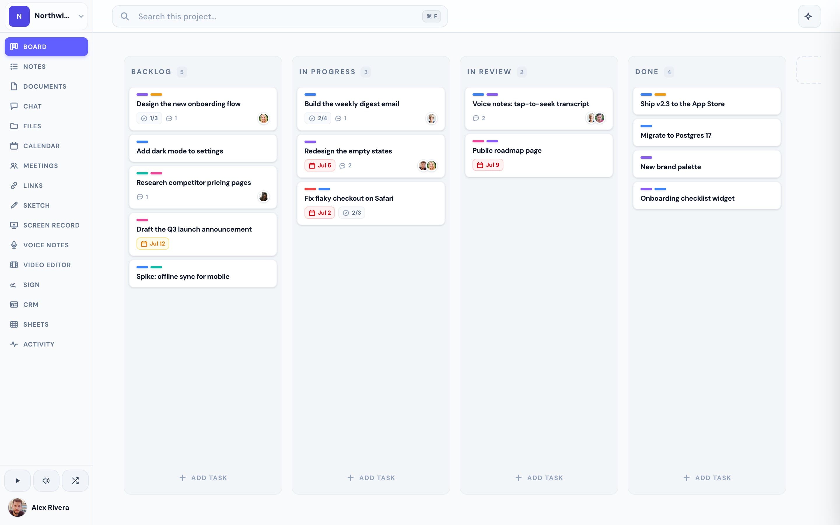Click the Meetings people icon
This screenshot has width=840, height=525.
click(x=14, y=166)
